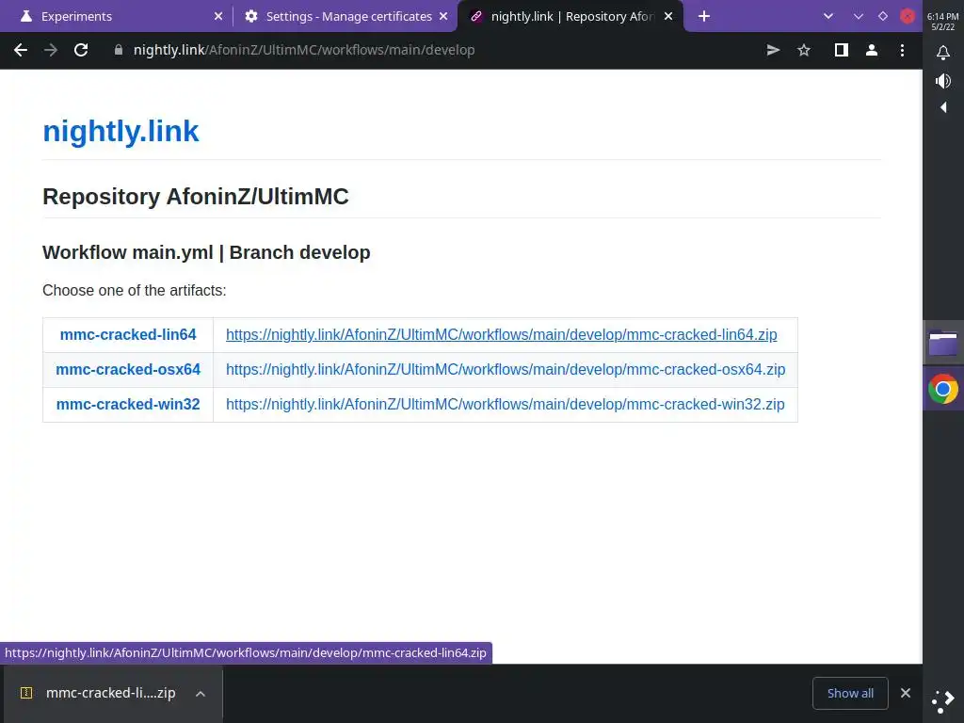Open the launcher icon at bottom right
This screenshot has width=964, height=723.
(943, 701)
